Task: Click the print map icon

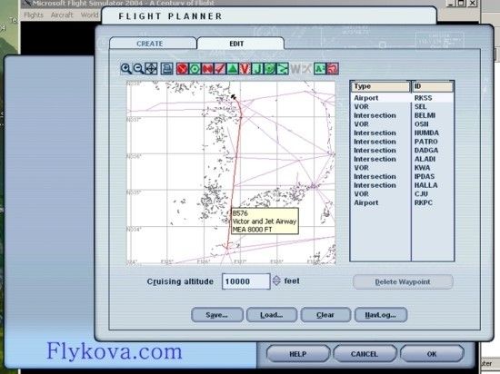Action: pyautogui.click(x=166, y=68)
